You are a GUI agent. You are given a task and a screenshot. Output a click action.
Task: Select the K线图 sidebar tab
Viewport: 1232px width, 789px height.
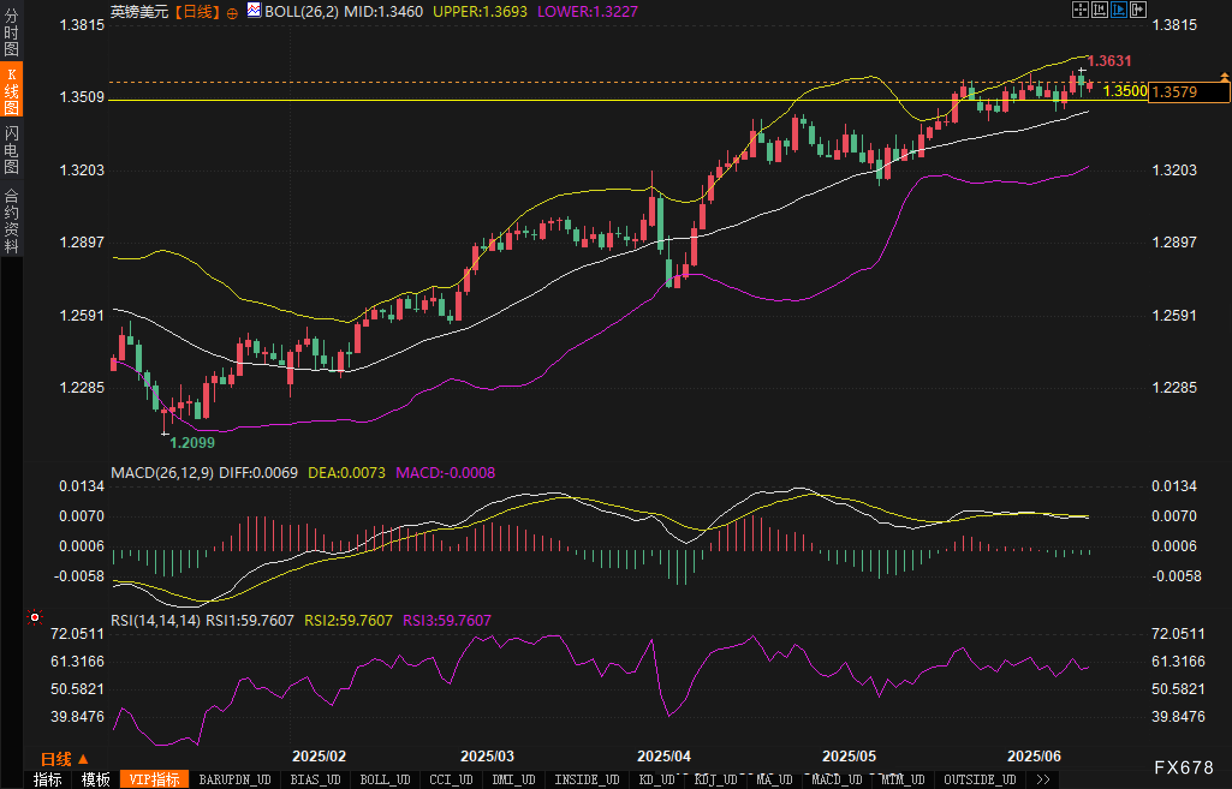pos(11,91)
